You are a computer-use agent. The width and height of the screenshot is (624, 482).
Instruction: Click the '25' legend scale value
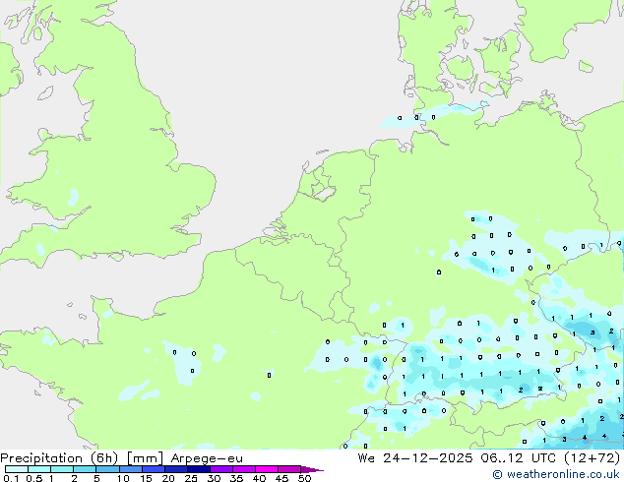(x=191, y=478)
